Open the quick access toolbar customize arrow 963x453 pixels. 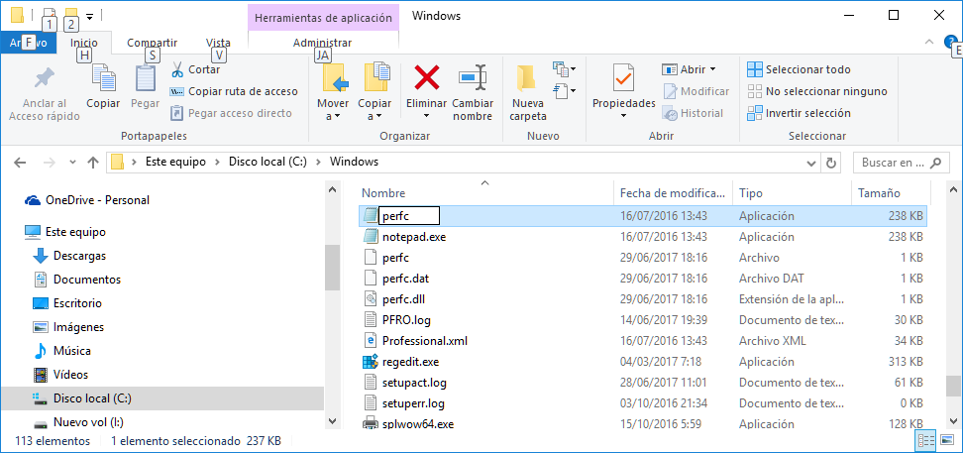click(x=90, y=17)
